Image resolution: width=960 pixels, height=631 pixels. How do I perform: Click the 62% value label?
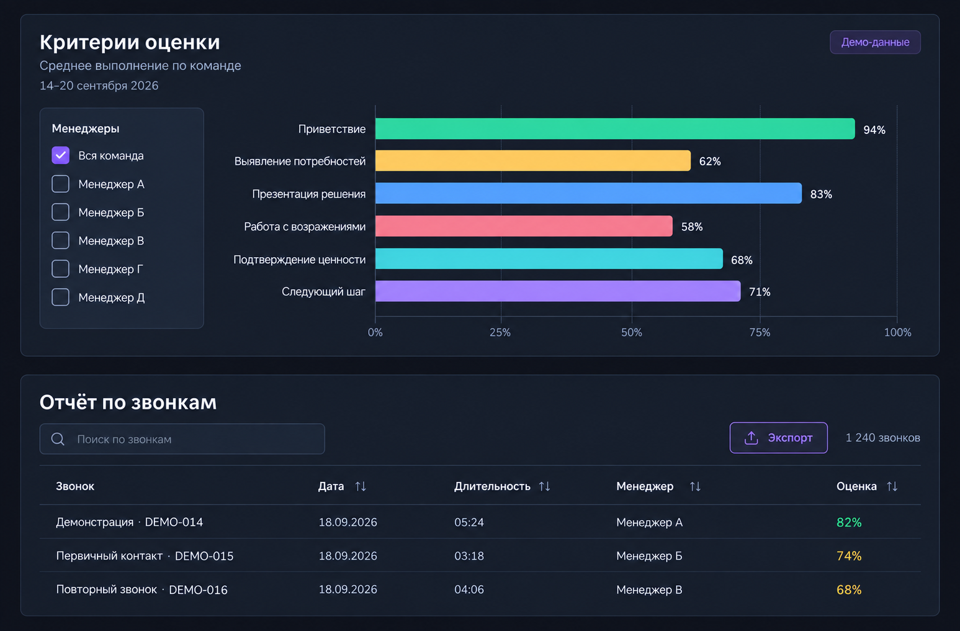click(710, 161)
